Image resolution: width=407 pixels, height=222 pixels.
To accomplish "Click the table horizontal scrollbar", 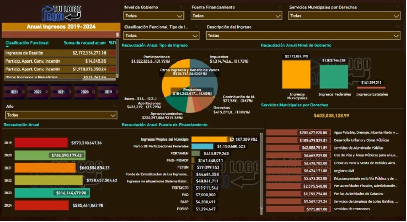I will click(x=60, y=79).
